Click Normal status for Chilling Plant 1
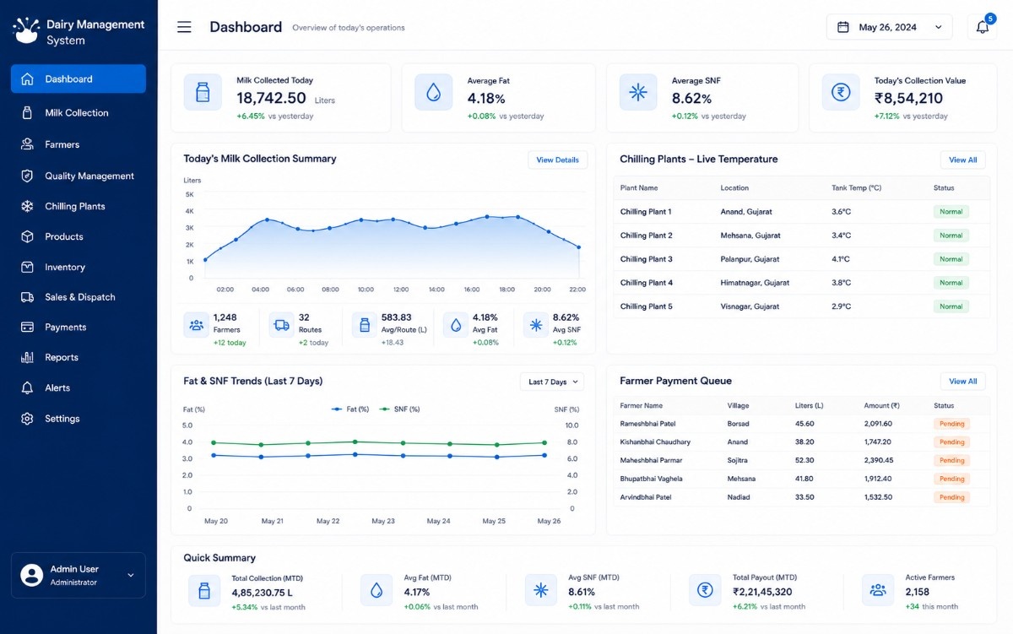The height and width of the screenshot is (634, 1013). [951, 212]
